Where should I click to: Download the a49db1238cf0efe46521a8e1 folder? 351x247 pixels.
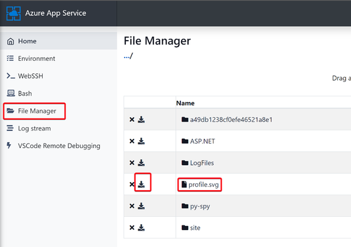141,120
